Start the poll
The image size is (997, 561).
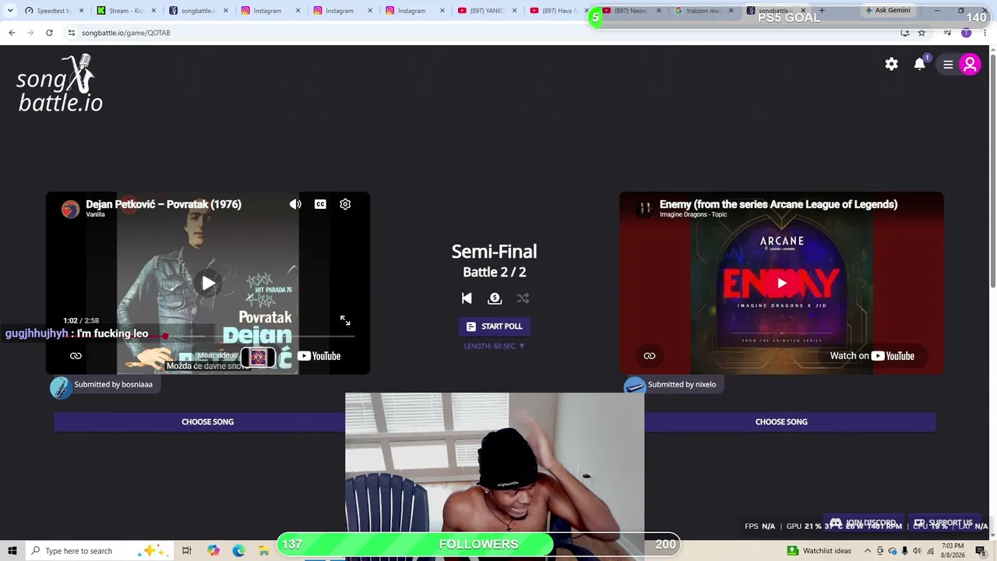(x=495, y=326)
